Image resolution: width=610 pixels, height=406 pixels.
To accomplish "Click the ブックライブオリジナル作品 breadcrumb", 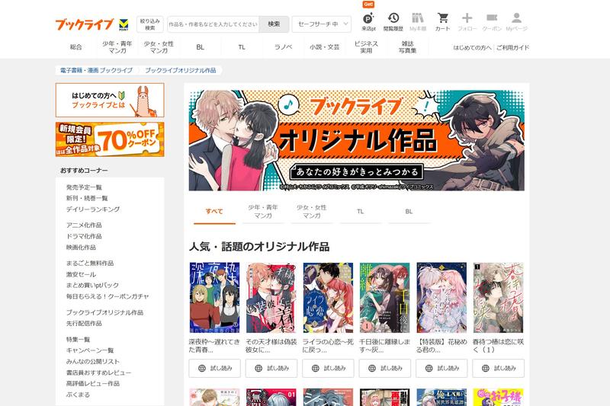I will pos(181,70).
